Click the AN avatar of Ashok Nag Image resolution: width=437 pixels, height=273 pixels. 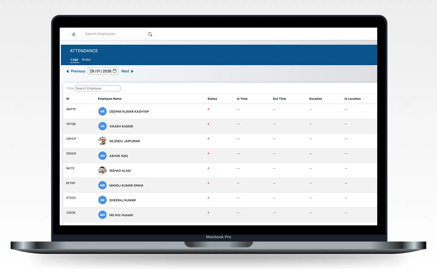[102, 156]
